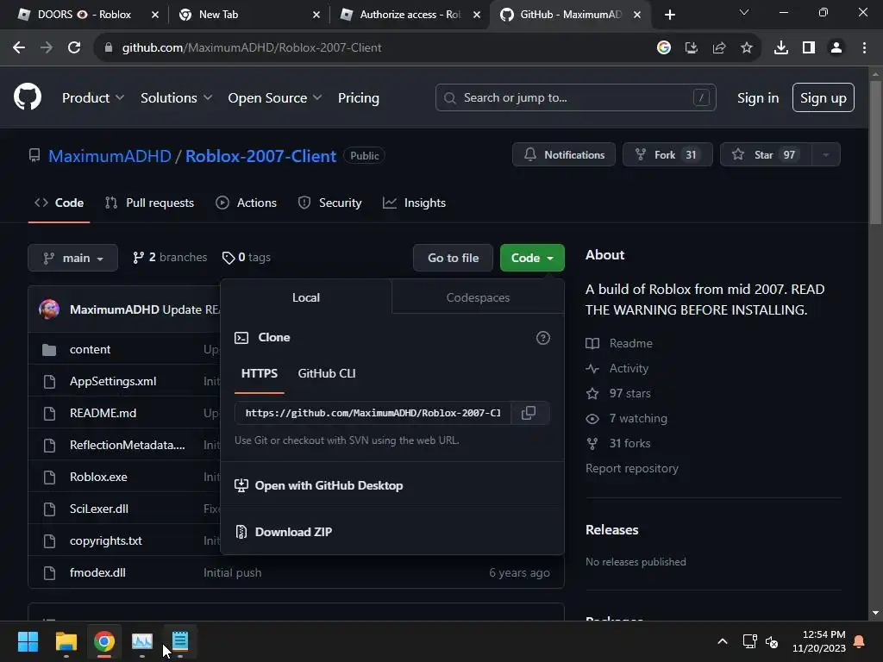Open the content folder
Screen dimensions: 883x662
coord(90,350)
